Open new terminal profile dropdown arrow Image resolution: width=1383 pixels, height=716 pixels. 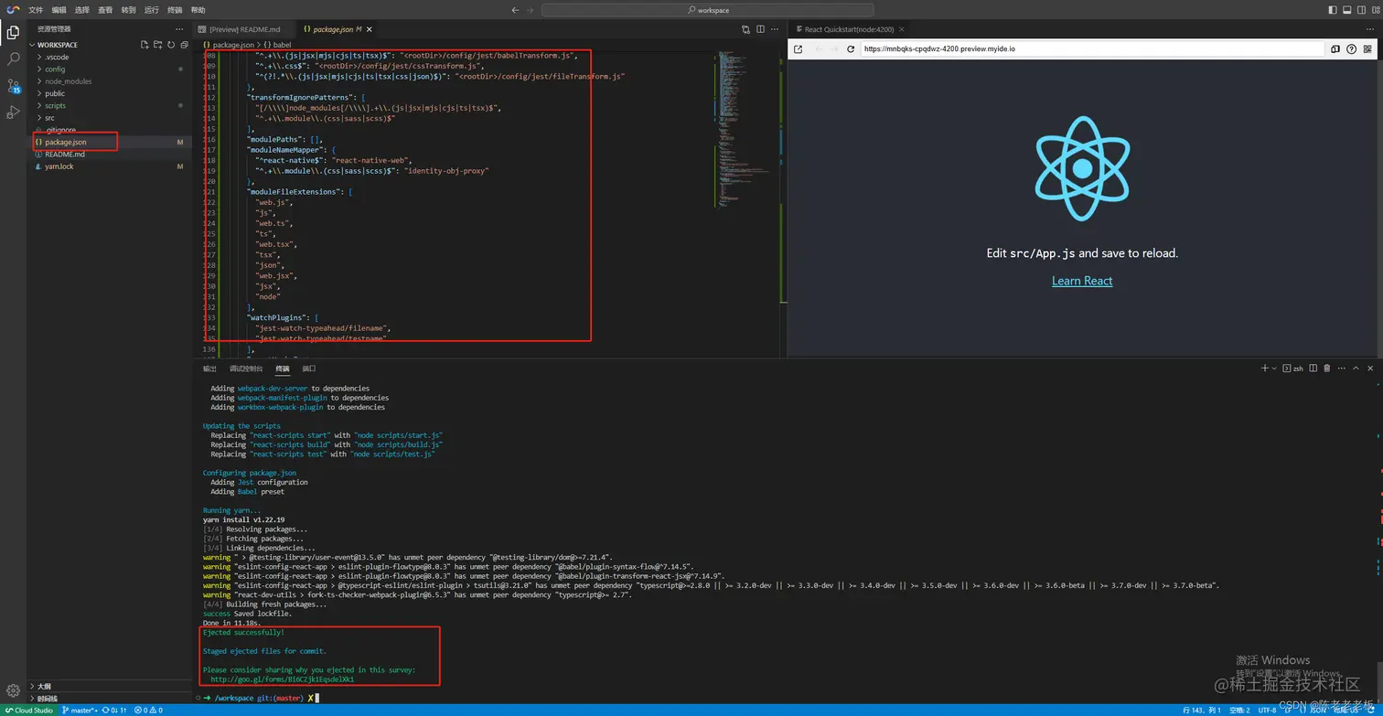click(1273, 369)
